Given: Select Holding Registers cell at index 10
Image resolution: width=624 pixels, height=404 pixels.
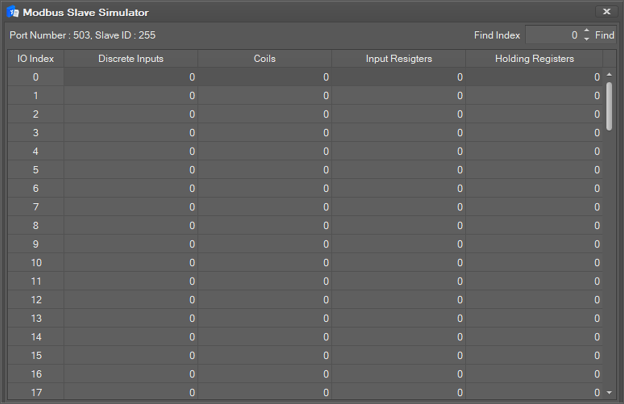Looking at the screenshot, I should [534, 263].
